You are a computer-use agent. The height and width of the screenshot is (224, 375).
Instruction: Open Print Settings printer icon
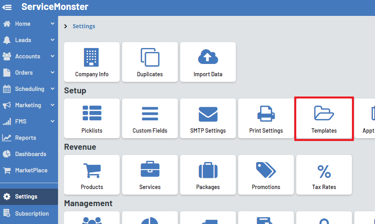pyautogui.click(x=266, y=114)
